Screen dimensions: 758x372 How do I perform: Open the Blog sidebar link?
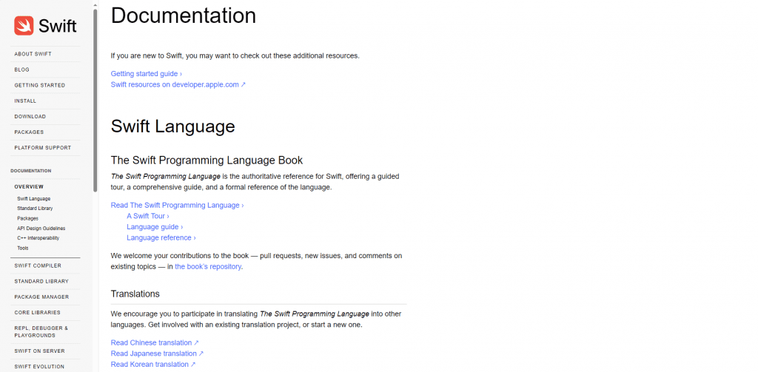[x=21, y=70]
